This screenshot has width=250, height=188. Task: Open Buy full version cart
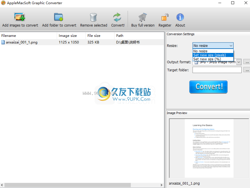[142, 17]
